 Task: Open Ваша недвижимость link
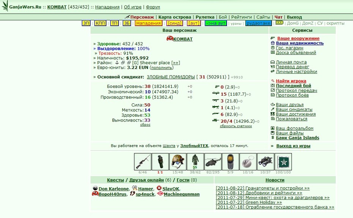click(x=299, y=43)
